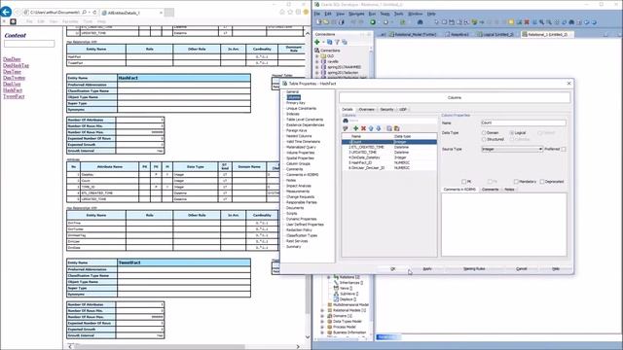Image resolution: width=623 pixels, height=350 pixels.
Task: Click Home icon in browser window
Action: pyautogui.click(x=282, y=13)
